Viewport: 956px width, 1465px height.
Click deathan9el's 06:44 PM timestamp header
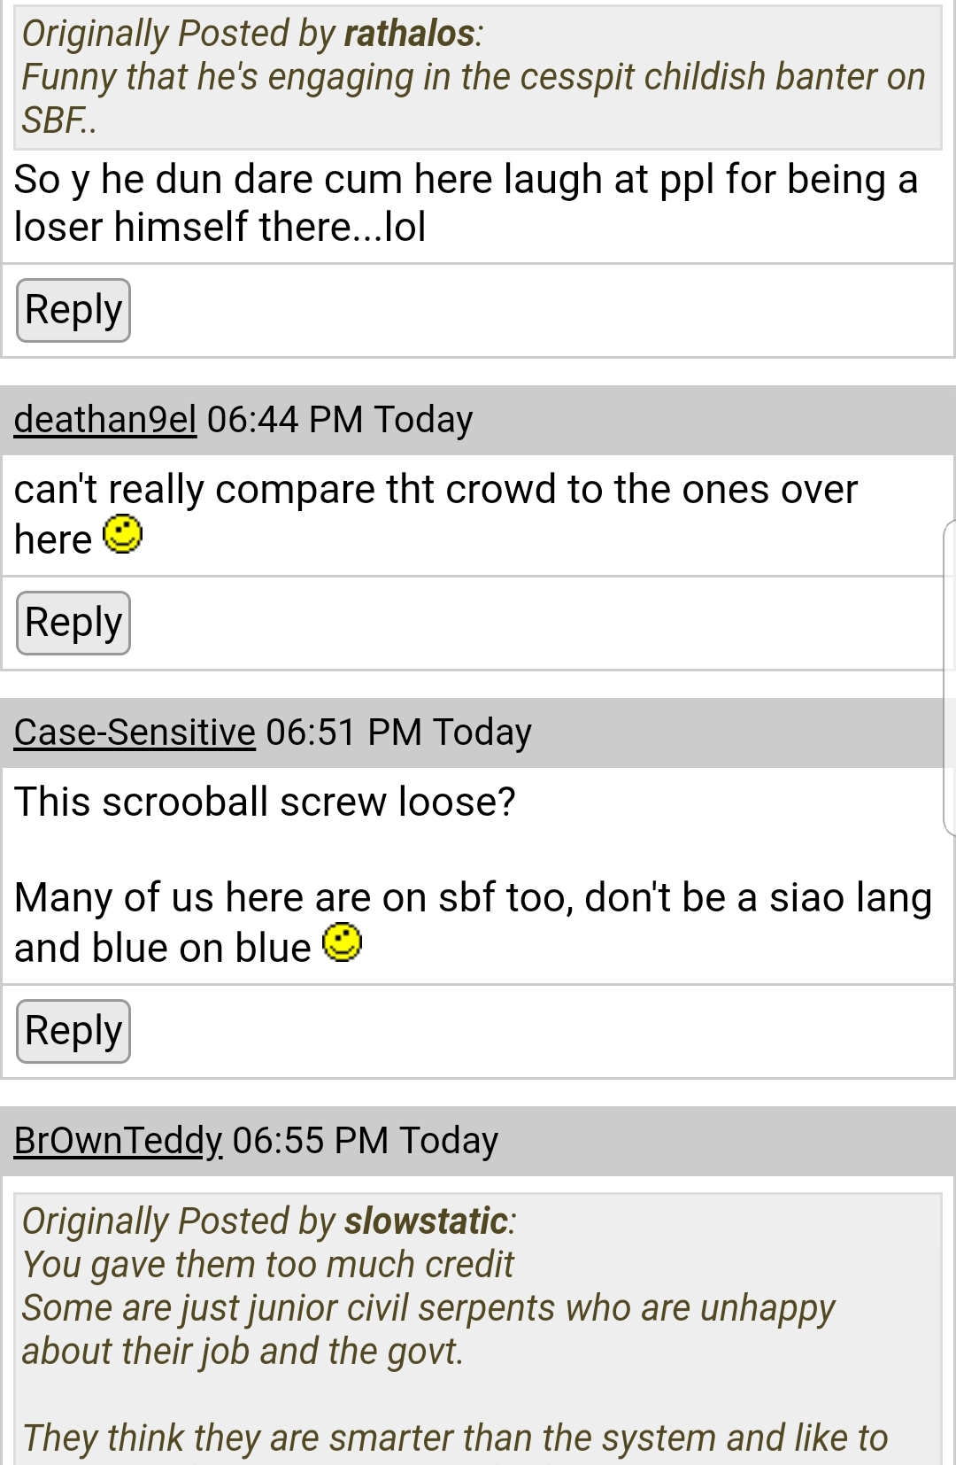pos(340,420)
